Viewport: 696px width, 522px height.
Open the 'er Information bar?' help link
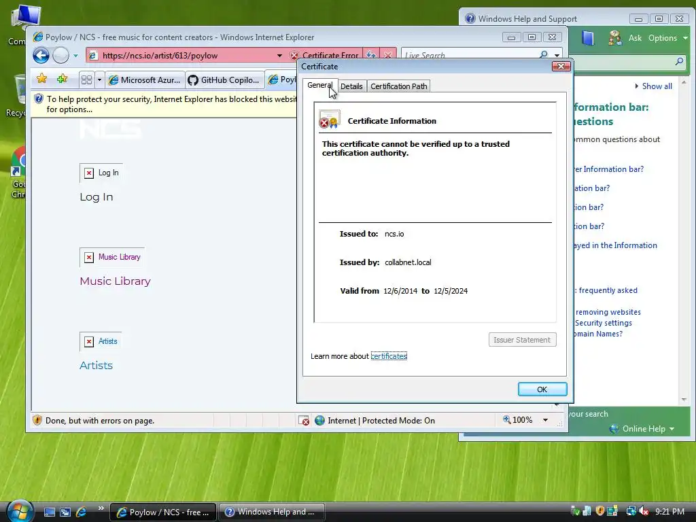click(608, 169)
